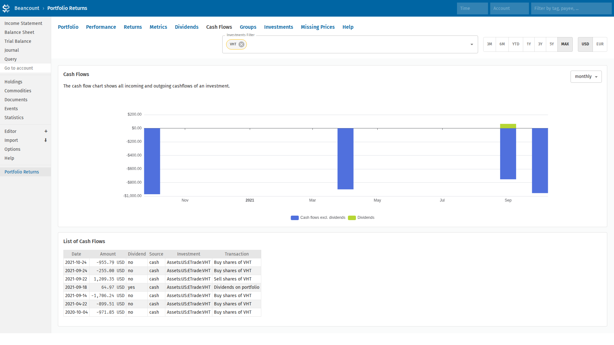The image size is (614, 345).
Task: Click the Beancount logo icon
Action: [6, 8]
